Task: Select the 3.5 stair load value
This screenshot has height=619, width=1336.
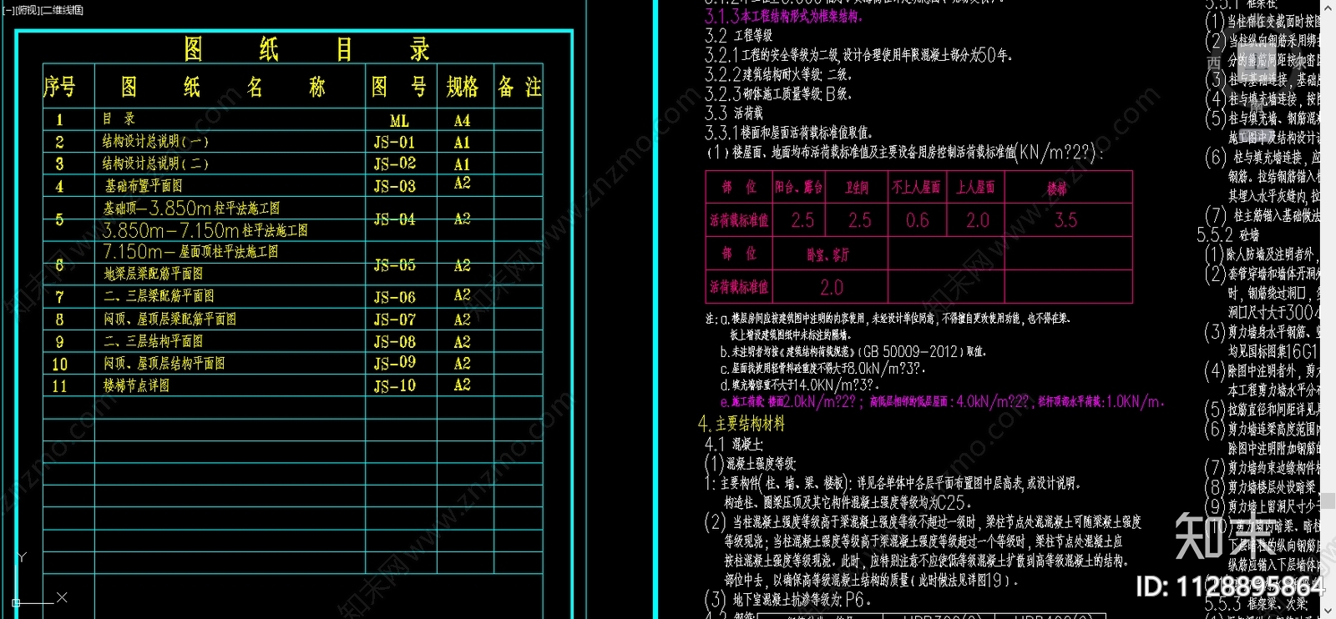Action: pyautogui.click(x=1066, y=220)
